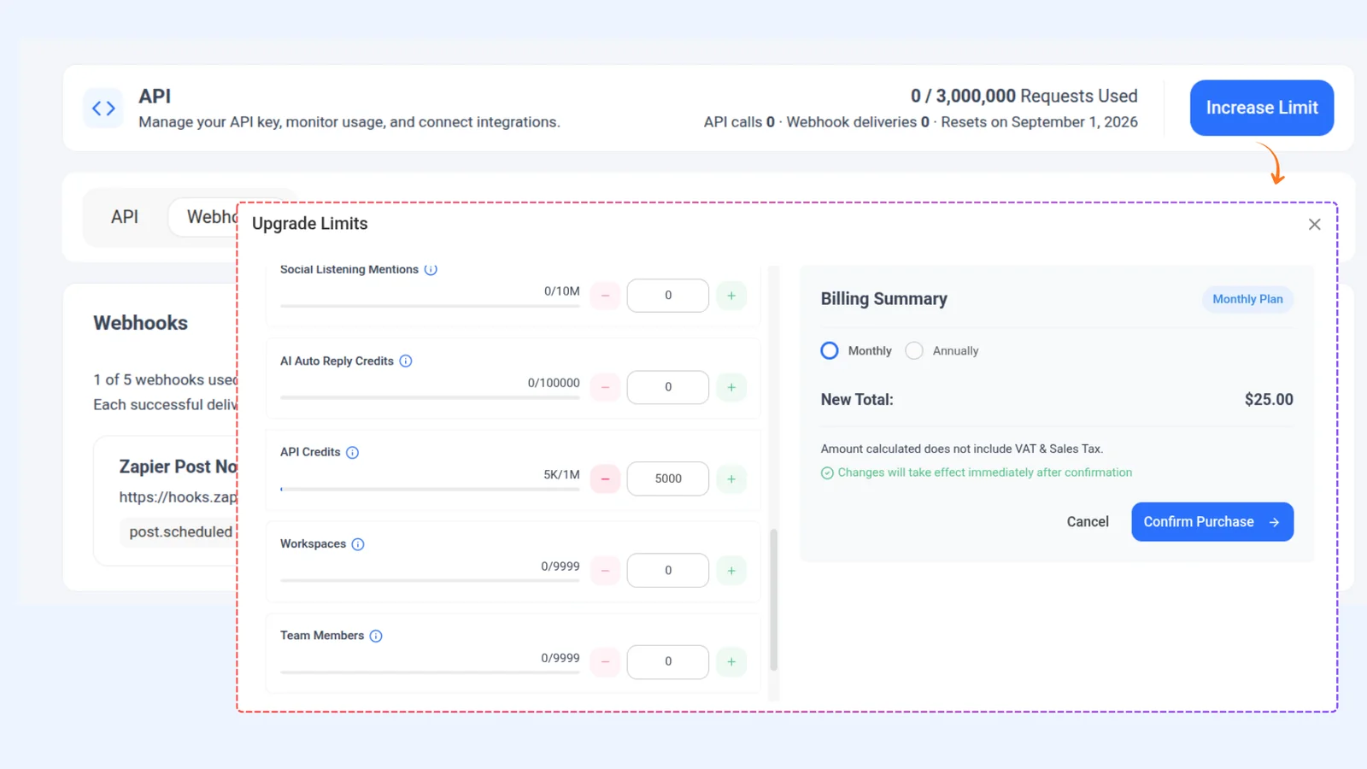1367x769 pixels.
Task: Click the Workspaces quantity input field
Action: click(668, 570)
